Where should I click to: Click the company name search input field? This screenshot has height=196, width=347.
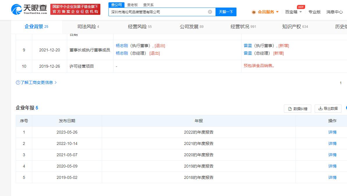click(160, 12)
